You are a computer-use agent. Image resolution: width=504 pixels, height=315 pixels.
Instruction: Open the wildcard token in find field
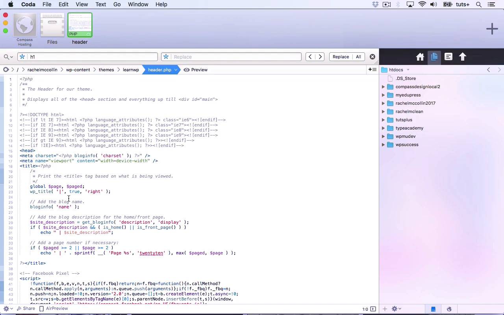click(22, 57)
